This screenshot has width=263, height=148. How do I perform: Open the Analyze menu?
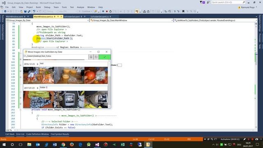click(x=81, y=7)
